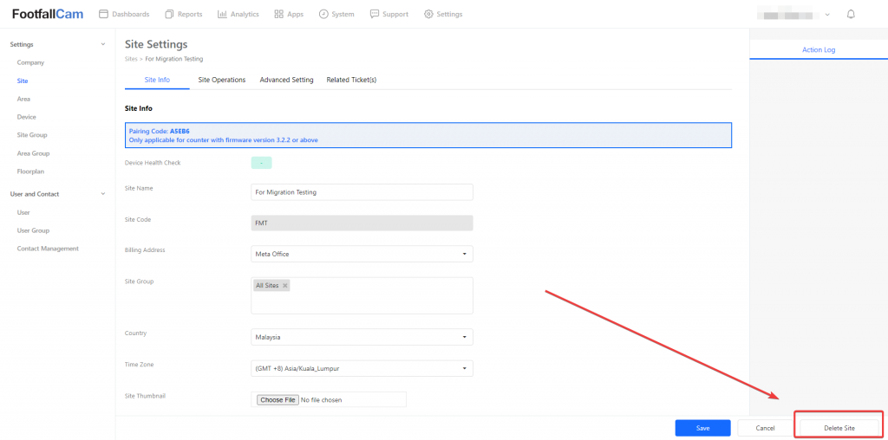Click the Site Name input field
This screenshot has width=888, height=440.
coord(362,191)
